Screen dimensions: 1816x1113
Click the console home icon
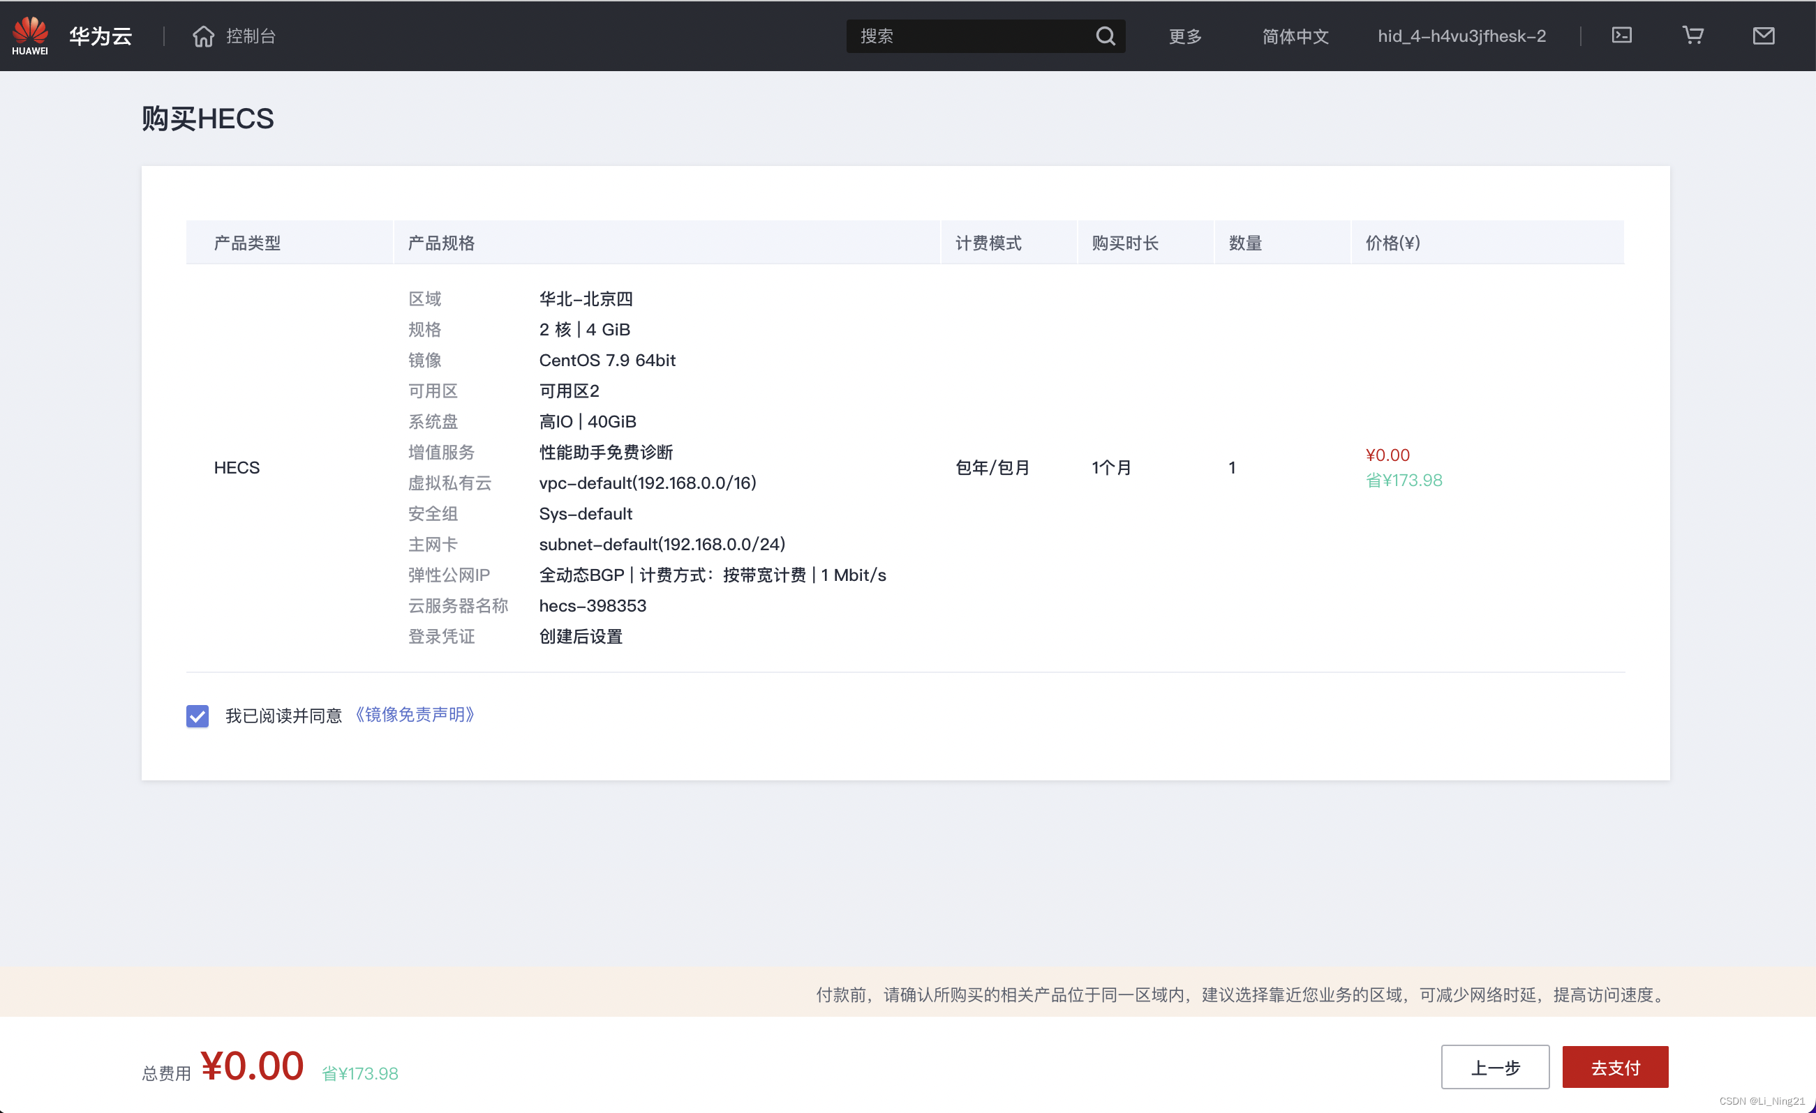point(203,36)
